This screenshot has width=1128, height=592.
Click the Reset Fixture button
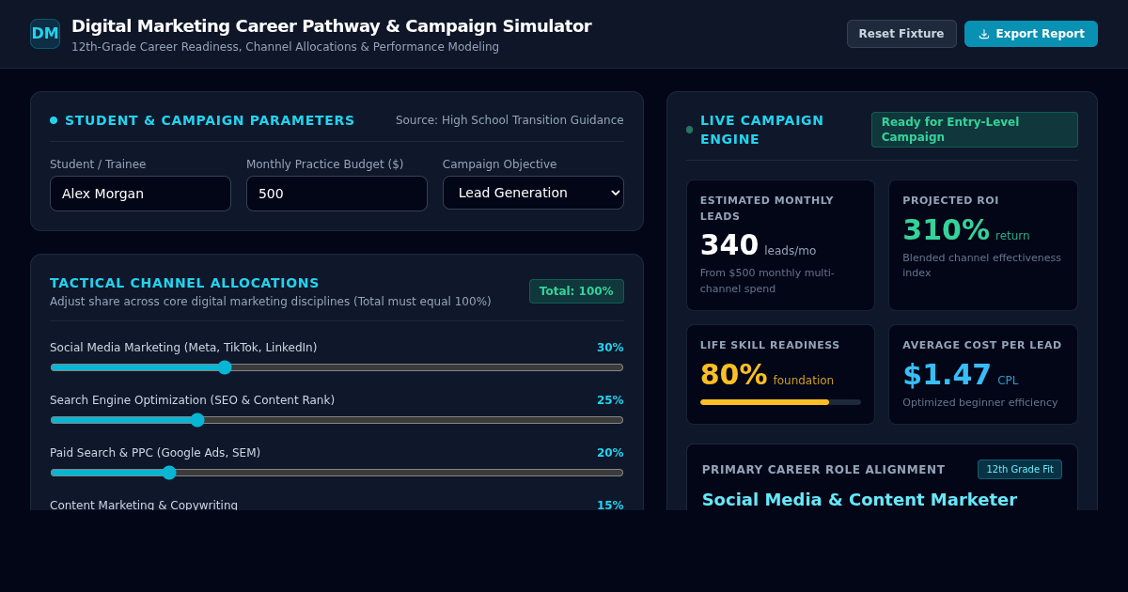click(x=901, y=34)
